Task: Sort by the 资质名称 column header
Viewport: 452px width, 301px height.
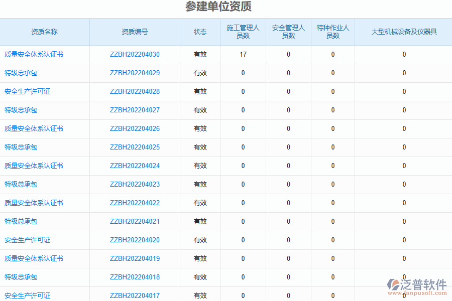Action: click(x=44, y=32)
